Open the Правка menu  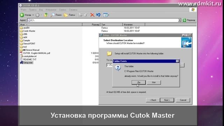33,10
